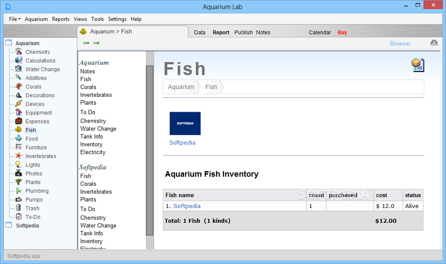Click the Lights bulb icon

(19, 165)
